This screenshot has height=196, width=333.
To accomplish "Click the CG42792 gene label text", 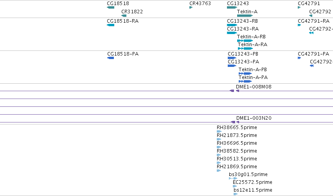I will point(320,12).
